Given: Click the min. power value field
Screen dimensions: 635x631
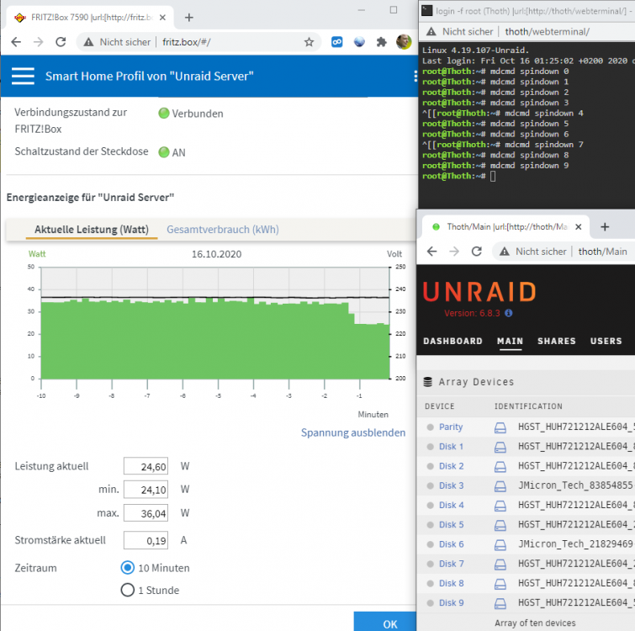Looking at the screenshot, I should point(146,490).
